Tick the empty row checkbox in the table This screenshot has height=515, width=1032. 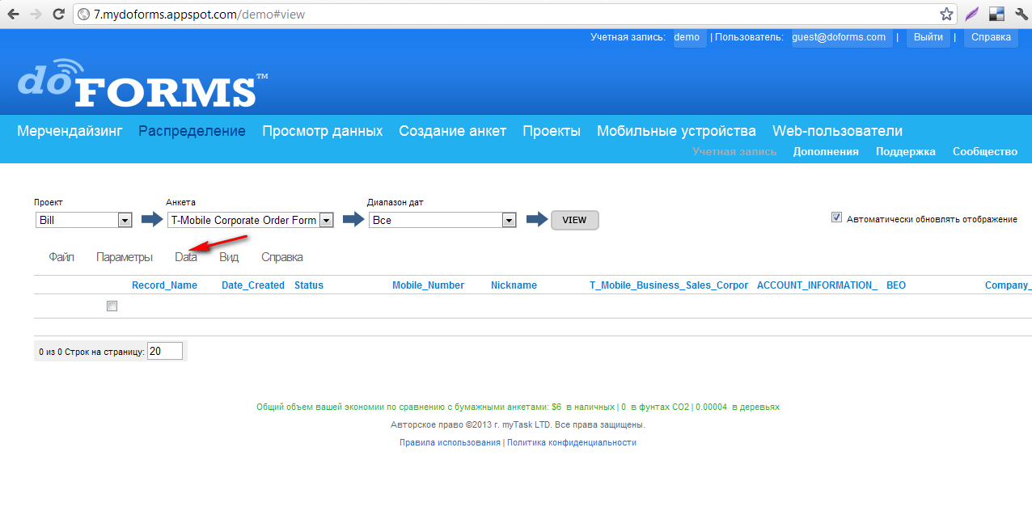pyautogui.click(x=112, y=306)
